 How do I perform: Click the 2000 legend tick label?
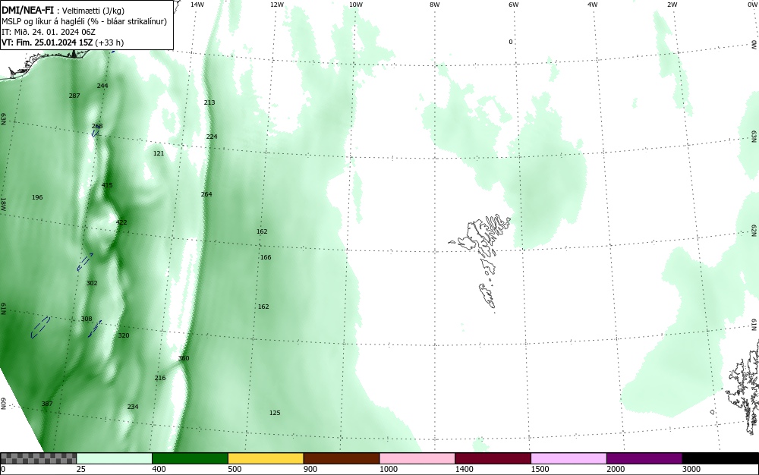pos(616,469)
